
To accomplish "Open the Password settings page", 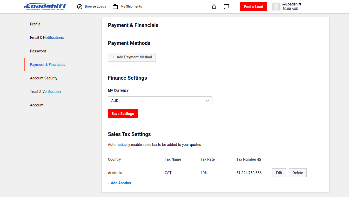I will pos(38,51).
